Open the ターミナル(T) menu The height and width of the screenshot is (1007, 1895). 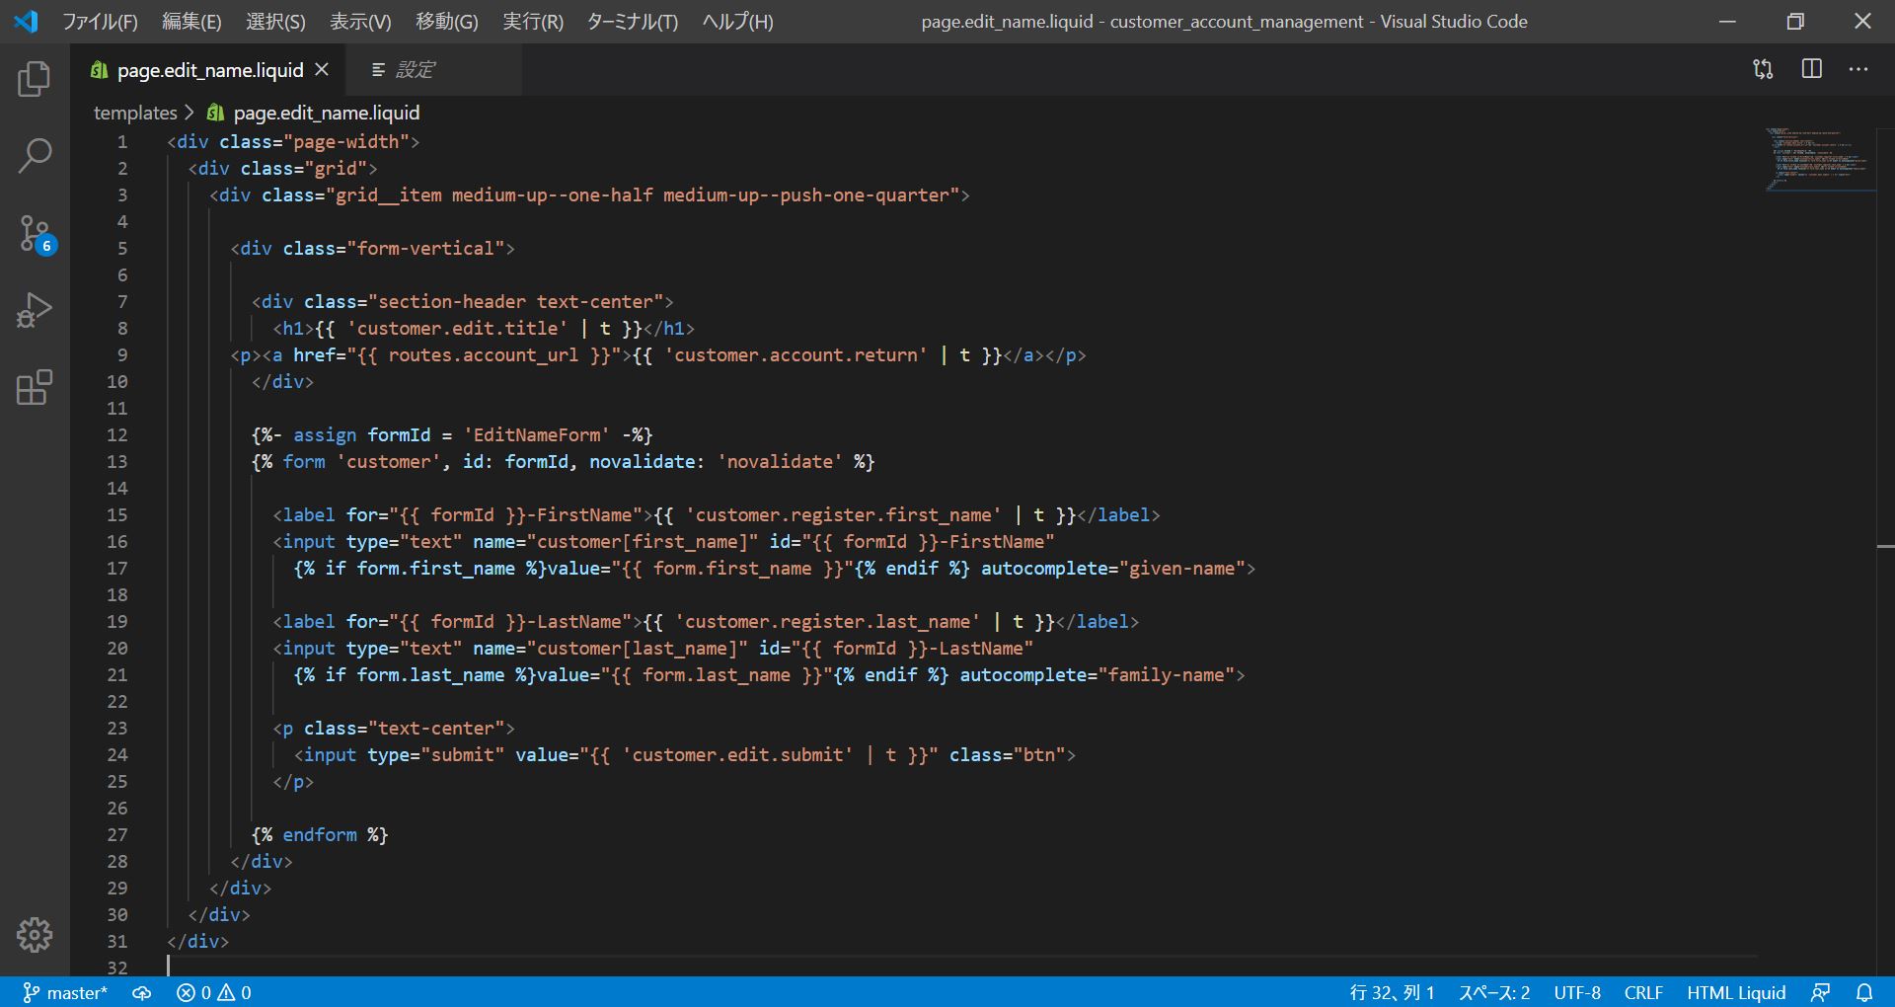pyautogui.click(x=632, y=22)
